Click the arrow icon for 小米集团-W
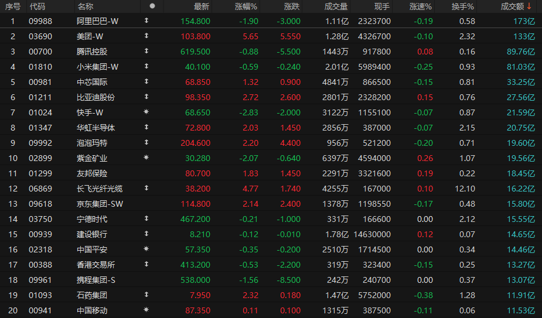The image size is (542, 318). 146,66
